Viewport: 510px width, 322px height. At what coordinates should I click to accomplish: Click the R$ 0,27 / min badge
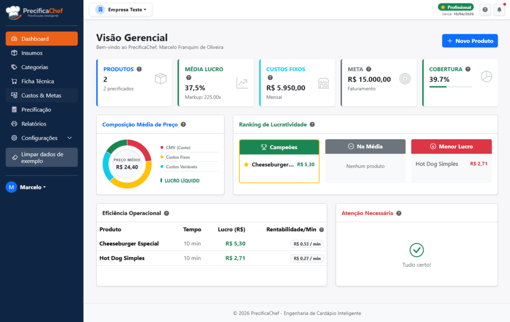click(x=307, y=258)
